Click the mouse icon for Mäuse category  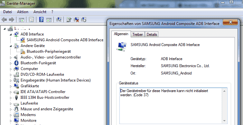click(16, 109)
